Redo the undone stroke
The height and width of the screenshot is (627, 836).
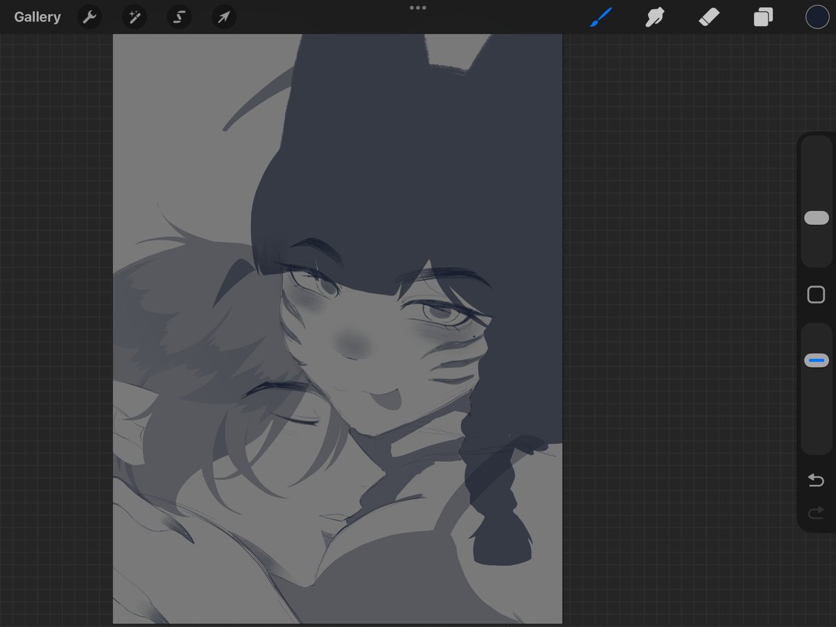816,513
